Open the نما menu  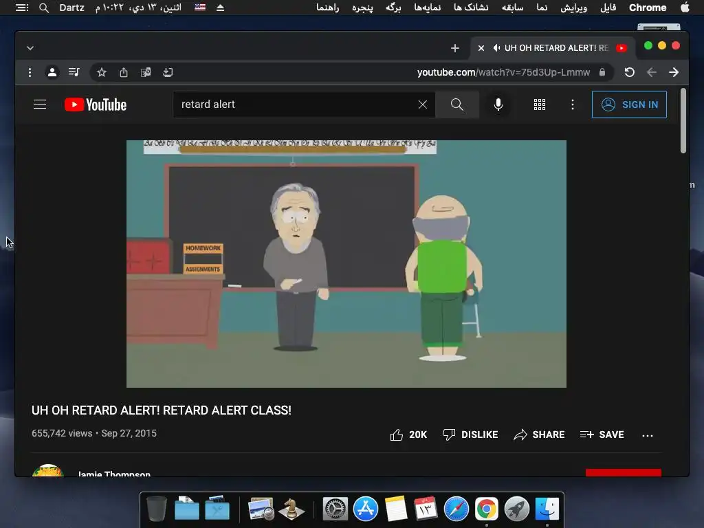[x=542, y=8]
